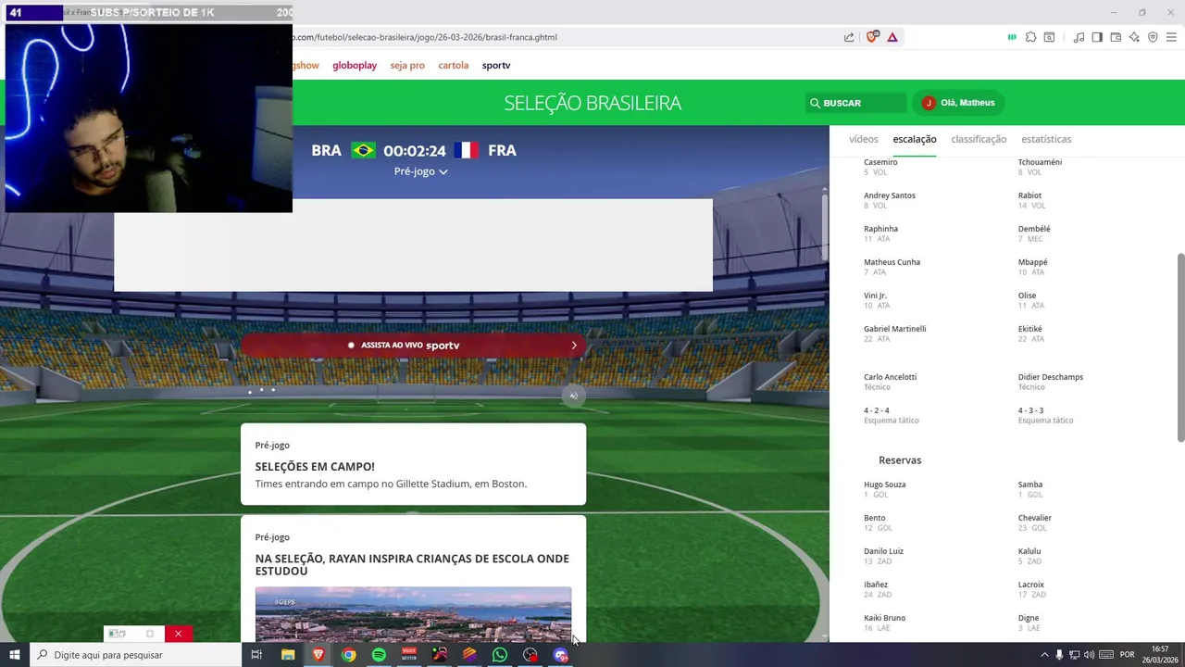Viewport: 1185px width, 667px height.
Task: Click player name Mbappé
Action: tap(1033, 262)
